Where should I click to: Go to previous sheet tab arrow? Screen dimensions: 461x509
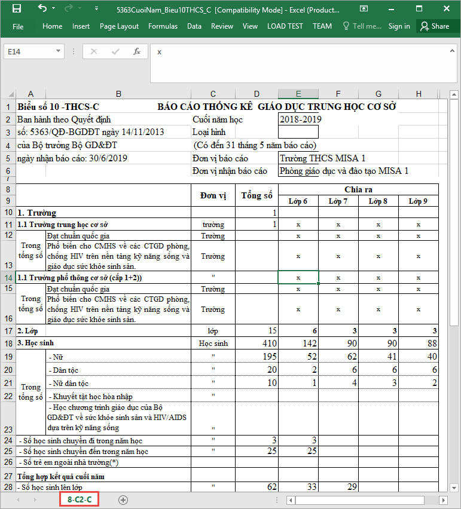tap(18, 500)
